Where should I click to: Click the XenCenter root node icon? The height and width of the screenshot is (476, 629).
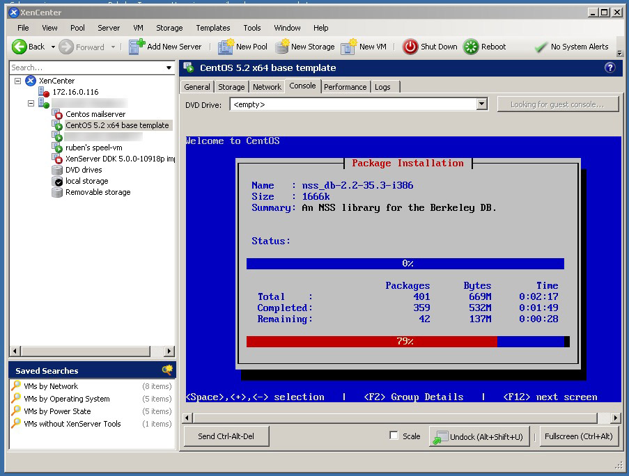click(31, 81)
